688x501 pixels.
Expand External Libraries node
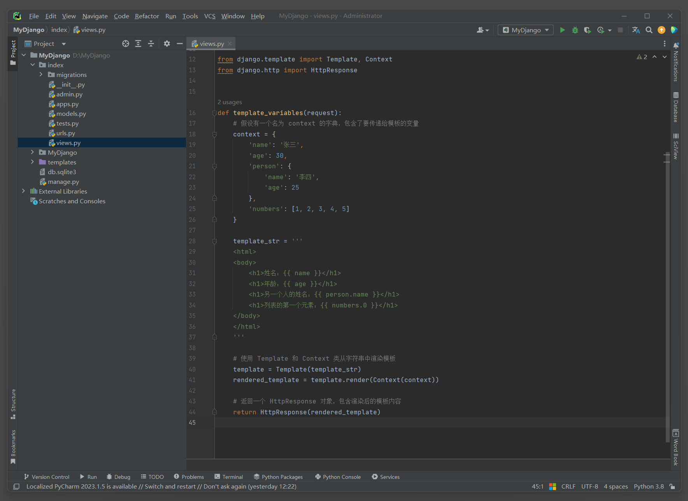pyautogui.click(x=24, y=191)
